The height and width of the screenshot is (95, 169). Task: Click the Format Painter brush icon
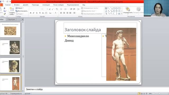(4, 14)
